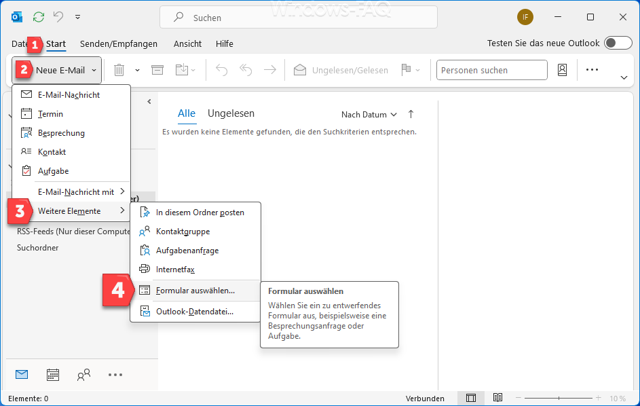
Task: Click the Reply All icon
Action: coord(245,70)
